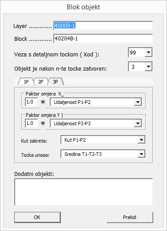Click the Faktor omjera X value field
167x231 pixels.
[31, 102]
